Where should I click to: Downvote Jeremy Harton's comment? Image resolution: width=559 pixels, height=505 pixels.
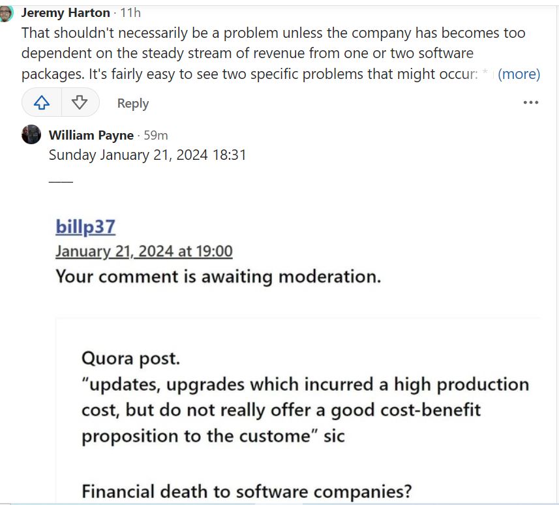(80, 102)
